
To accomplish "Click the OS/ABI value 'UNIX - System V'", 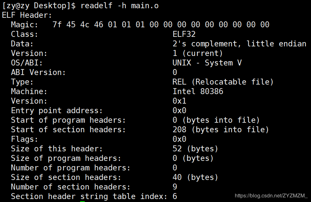I will pyautogui.click(x=207, y=63).
